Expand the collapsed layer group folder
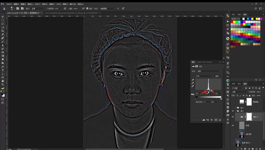 (x=236, y=108)
